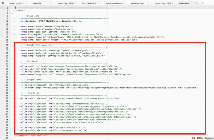Click the Mobile Configurations comment
The height and width of the screenshot is (140, 214).
pyautogui.click(x=37, y=45)
